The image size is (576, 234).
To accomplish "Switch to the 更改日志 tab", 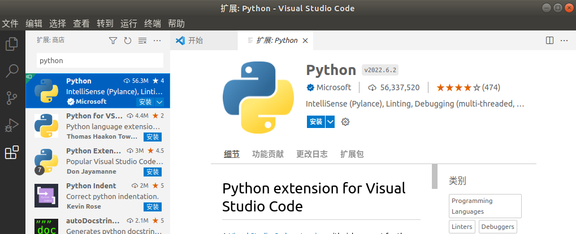I will [x=311, y=154].
